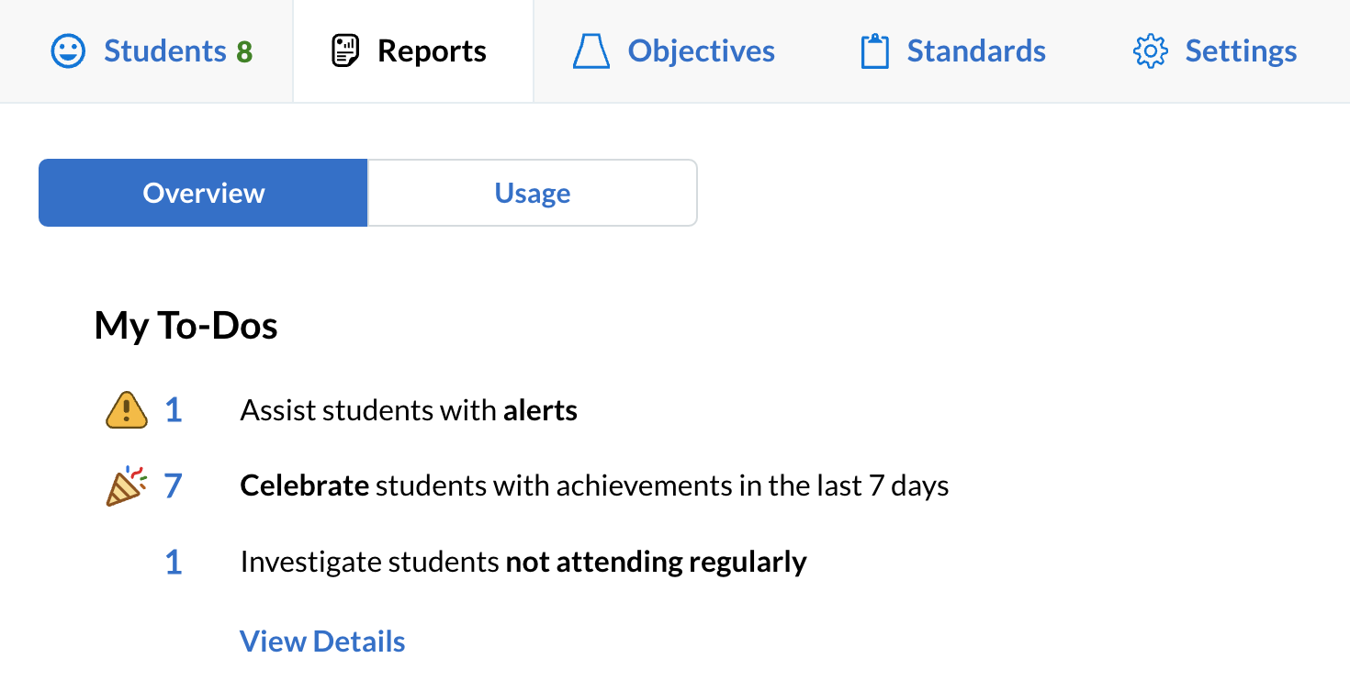Click the yellow alert warning icon

coord(126,410)
